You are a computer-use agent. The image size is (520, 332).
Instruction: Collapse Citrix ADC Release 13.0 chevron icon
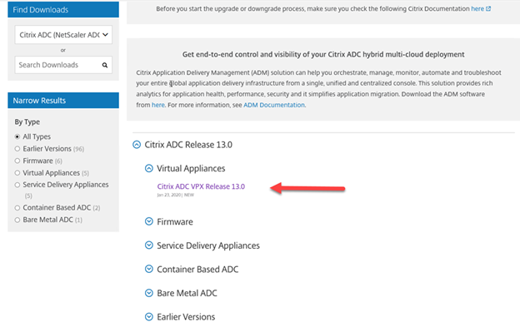tap(137, 145)
